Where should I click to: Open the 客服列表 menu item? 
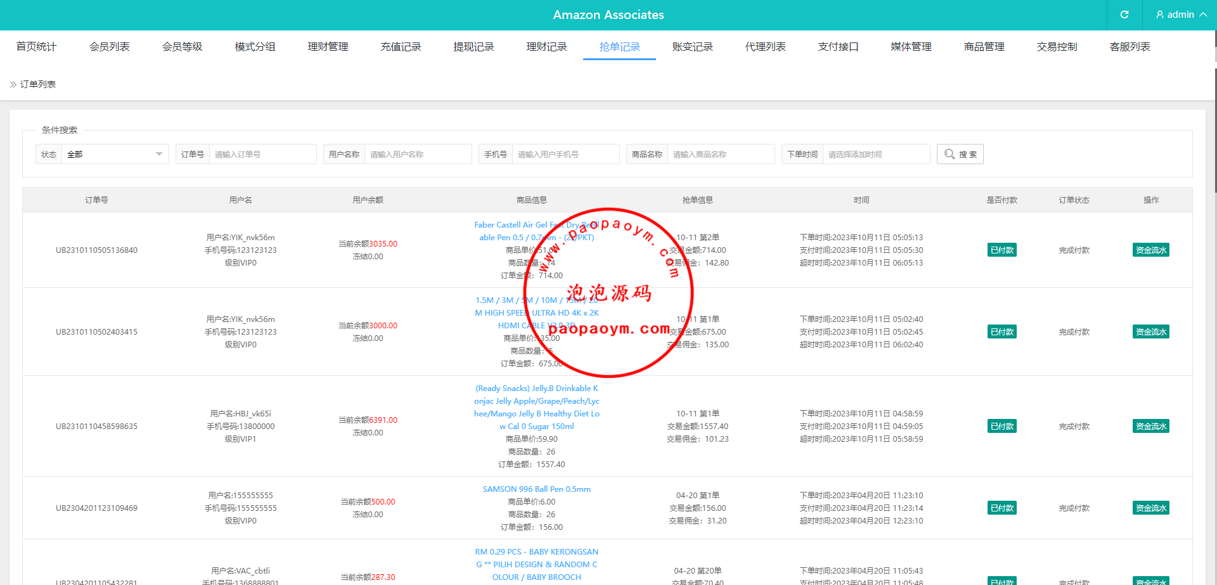point(1130,47)
